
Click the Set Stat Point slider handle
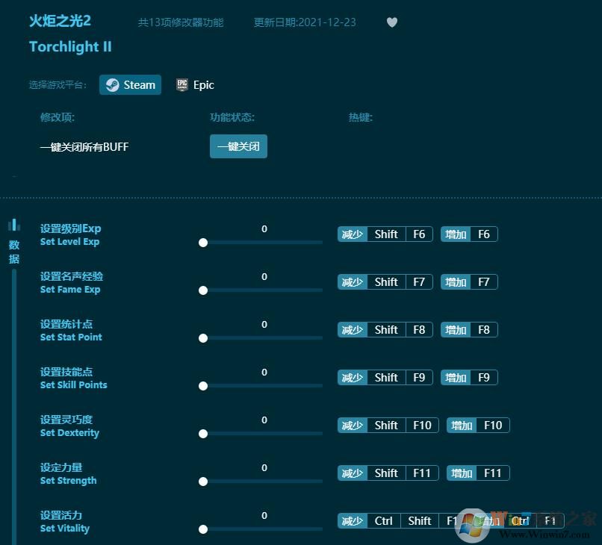(x=203, y=338)
